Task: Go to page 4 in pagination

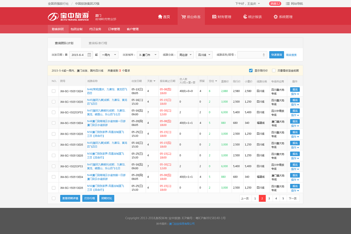Action: click(276, 198)
